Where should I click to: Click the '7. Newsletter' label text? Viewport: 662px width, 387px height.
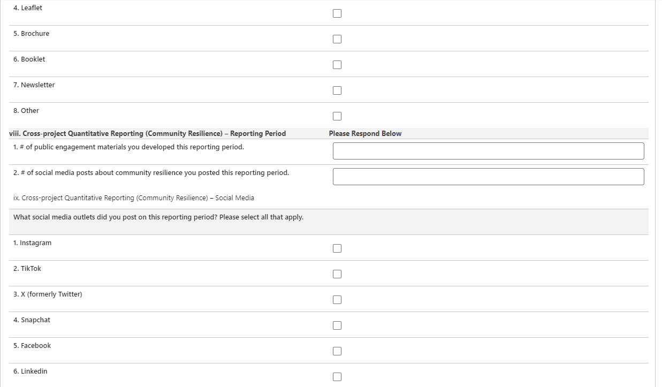pos(34,85)
